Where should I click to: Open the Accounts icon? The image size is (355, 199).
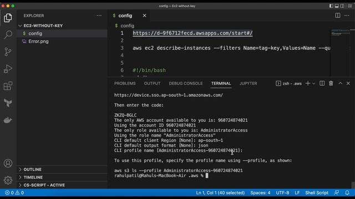coord(8,163)
